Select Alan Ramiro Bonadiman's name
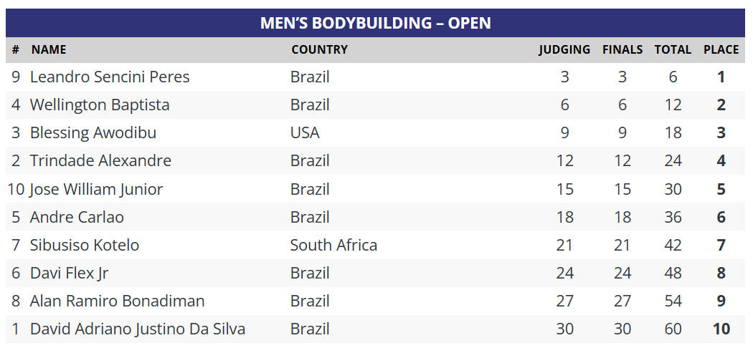Viewport: 753px width, 353px height. 117,301
